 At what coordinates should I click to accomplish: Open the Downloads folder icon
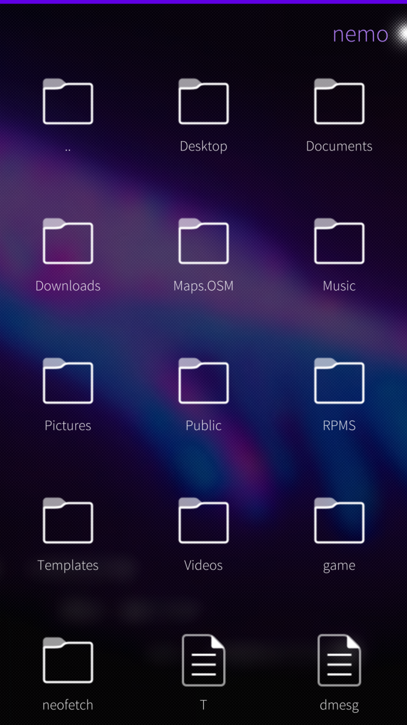68,242
